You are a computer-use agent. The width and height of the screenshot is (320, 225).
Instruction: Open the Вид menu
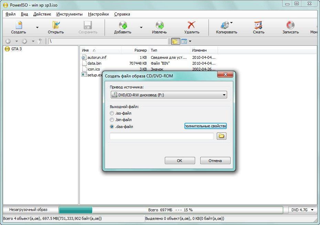[x=24, y=14]
